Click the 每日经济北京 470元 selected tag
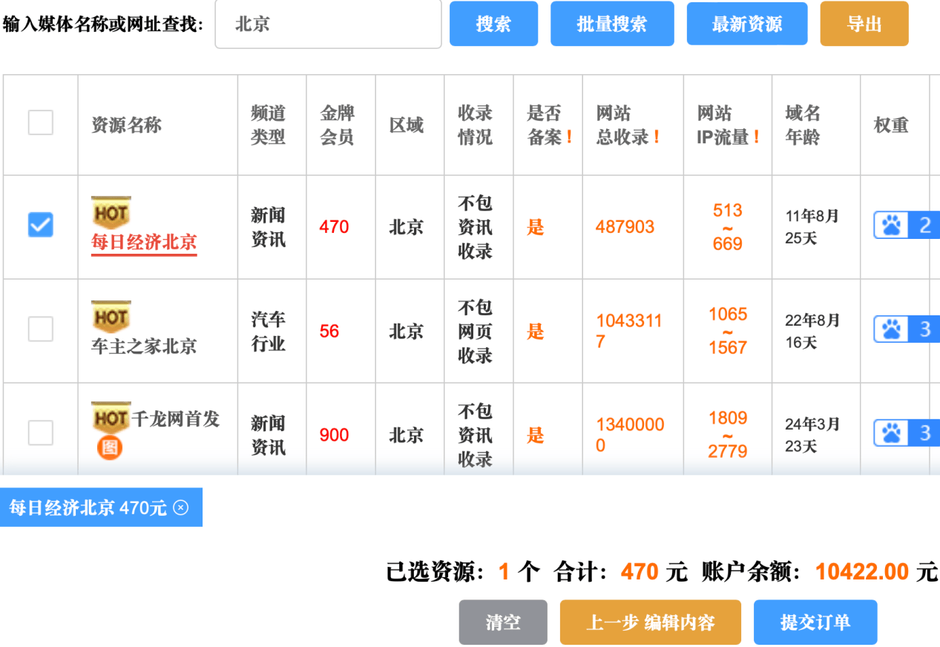The height and width of the screenshot is (647, 940). click(101, 508)
